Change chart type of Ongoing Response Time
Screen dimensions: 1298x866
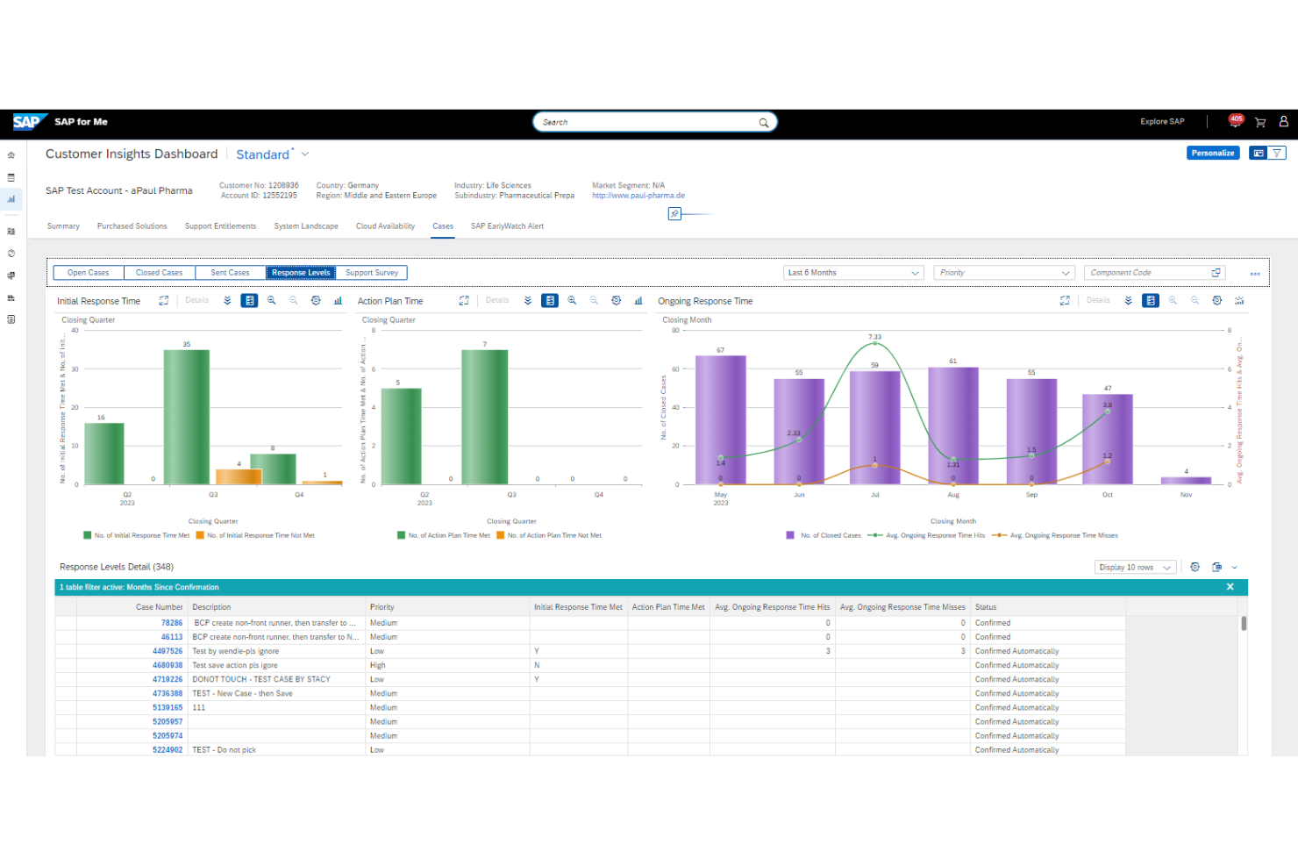point(1239,301)
